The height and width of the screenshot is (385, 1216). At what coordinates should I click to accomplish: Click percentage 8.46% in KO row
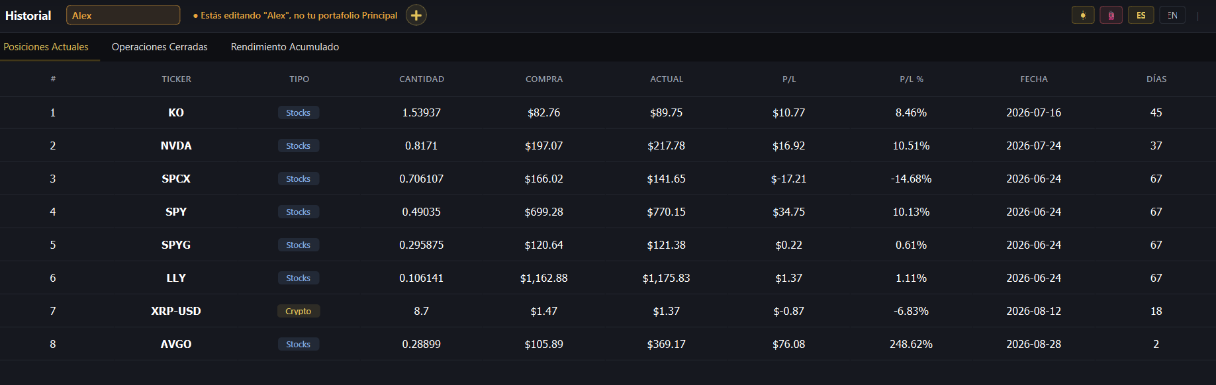coord(912,112)
